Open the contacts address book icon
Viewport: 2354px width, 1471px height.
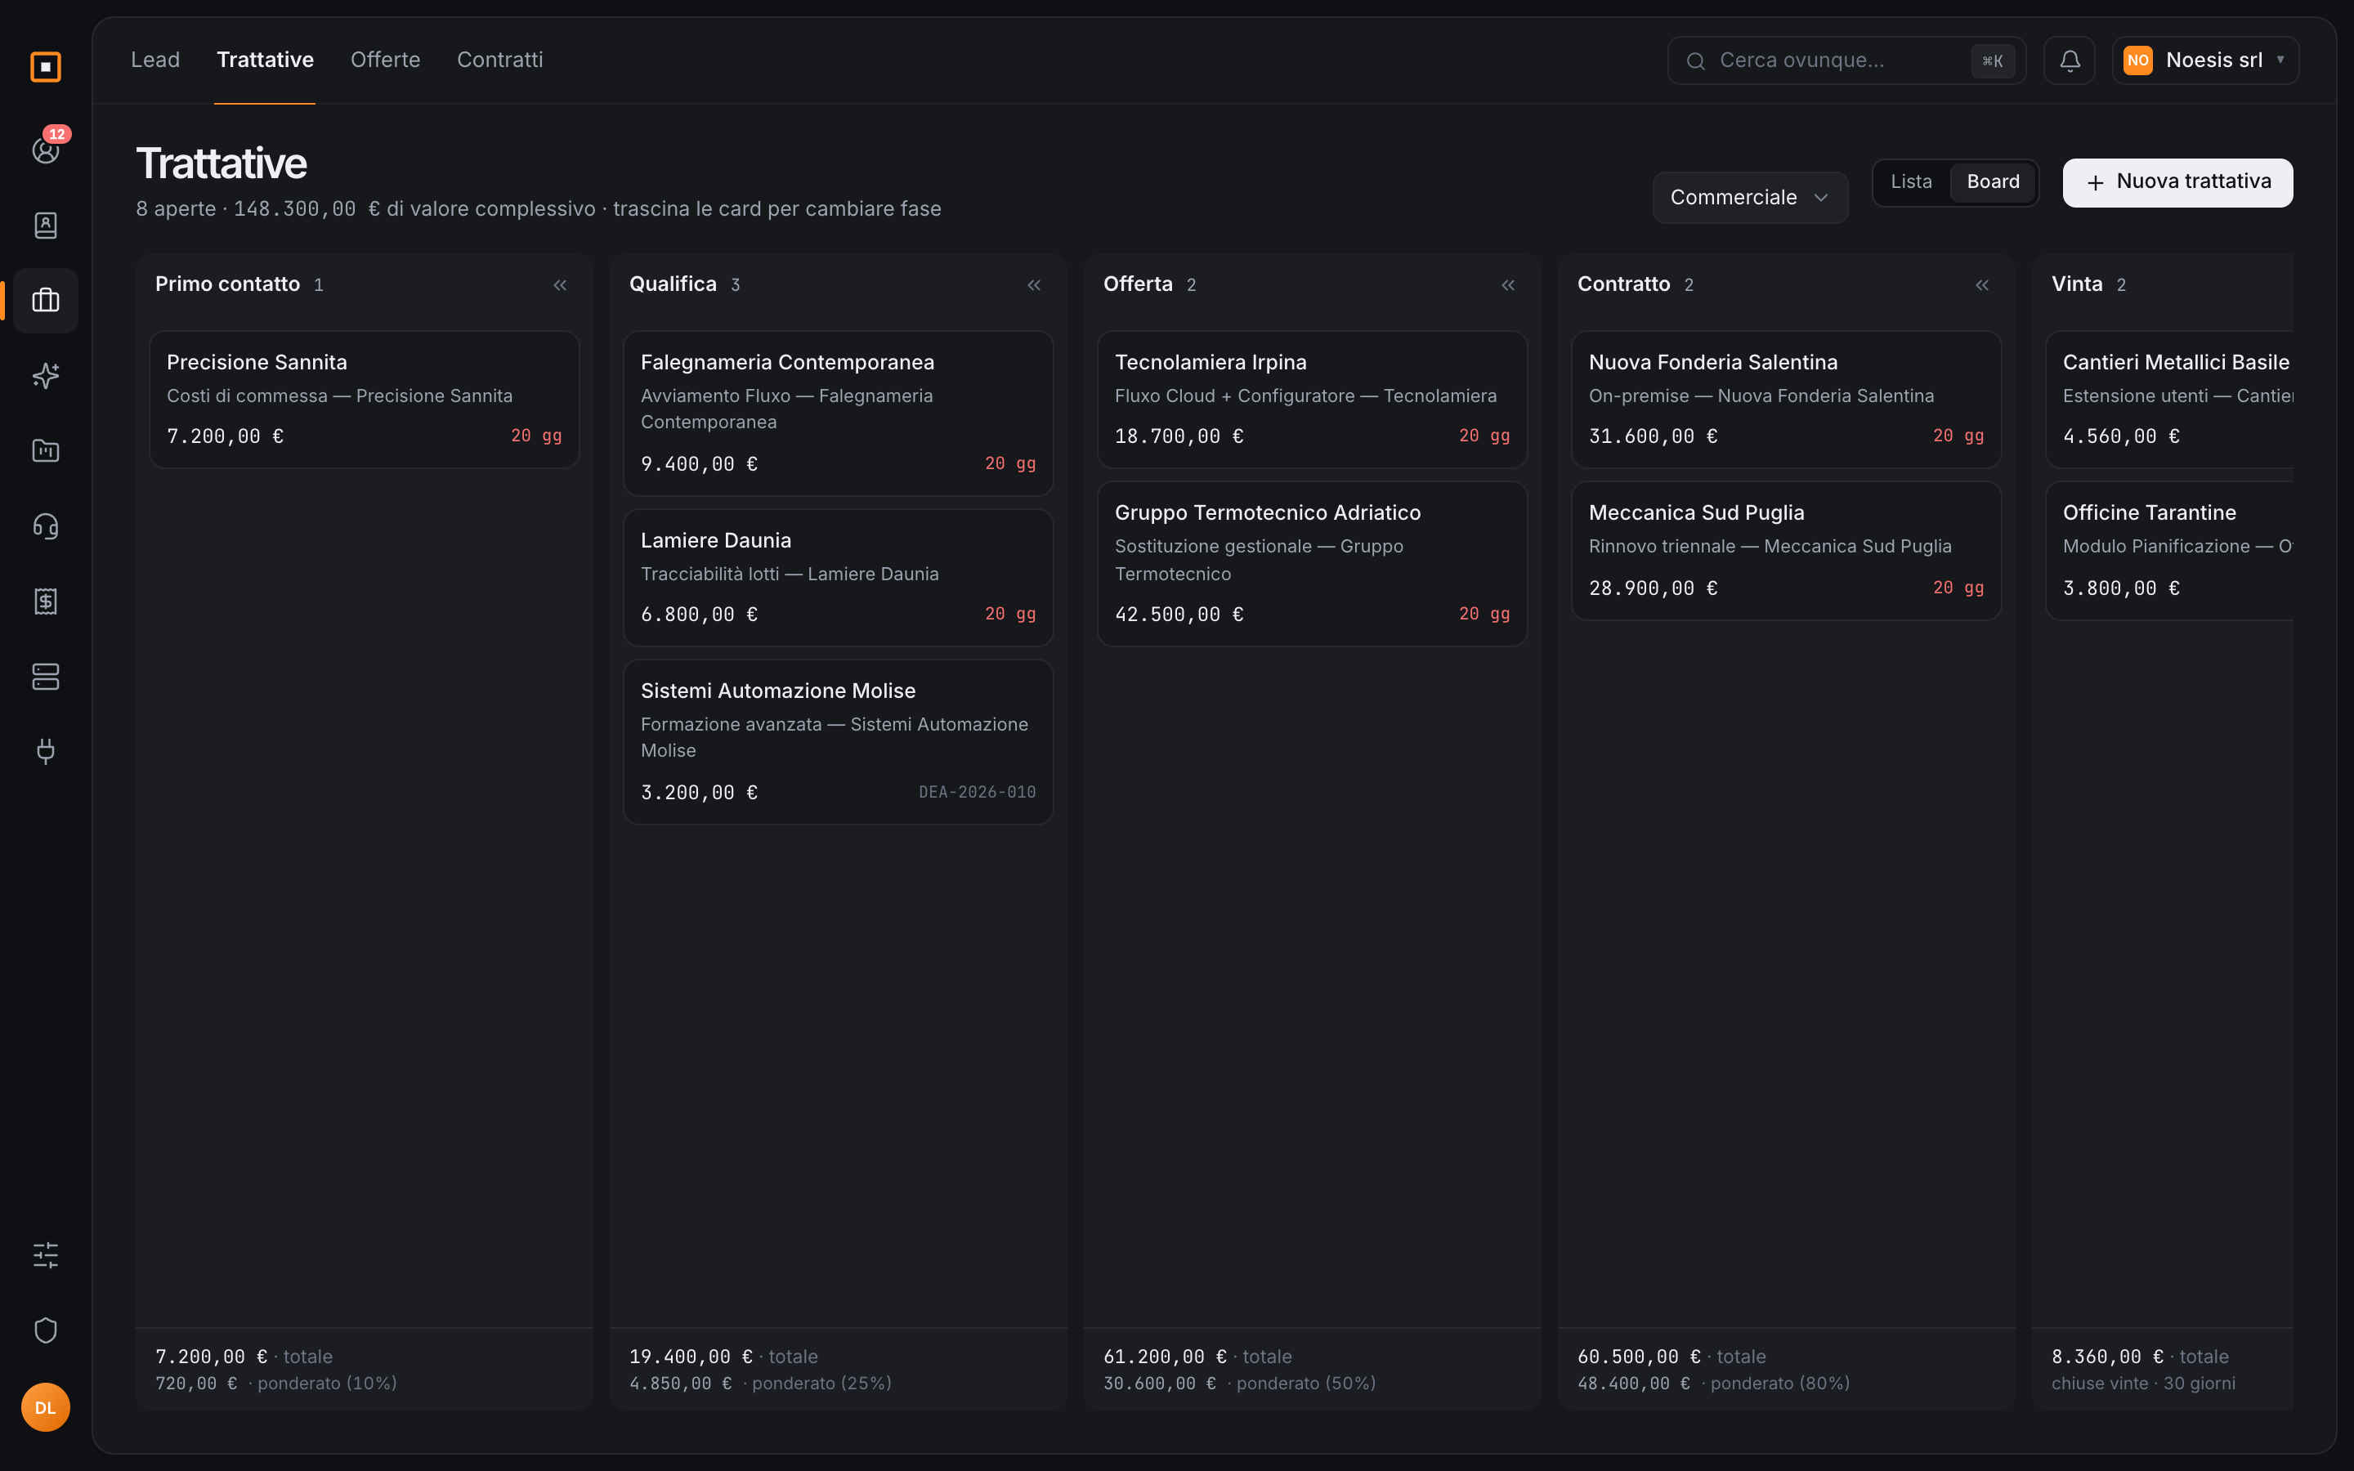[46, 225]
